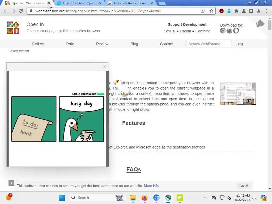The width and height of the screenshot is (272, 204).
Task: Go back to the previous page
Action: coord(6,11)
